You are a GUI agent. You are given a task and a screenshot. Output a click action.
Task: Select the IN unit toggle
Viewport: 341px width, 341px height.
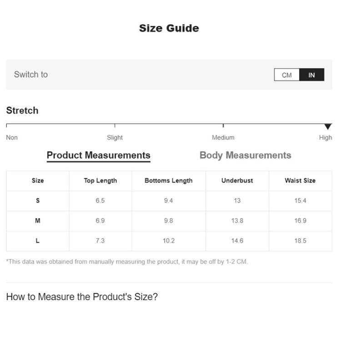pos(311,75)
